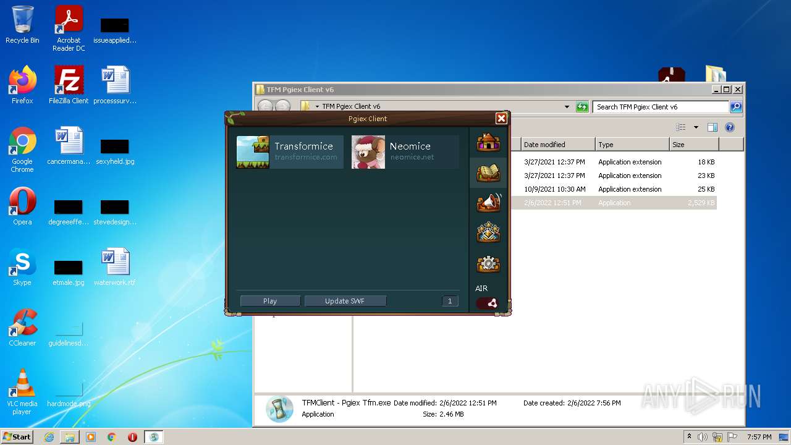Toggle the AIR switch
Viewport: 791px width, 445px height.
(488, 303)
